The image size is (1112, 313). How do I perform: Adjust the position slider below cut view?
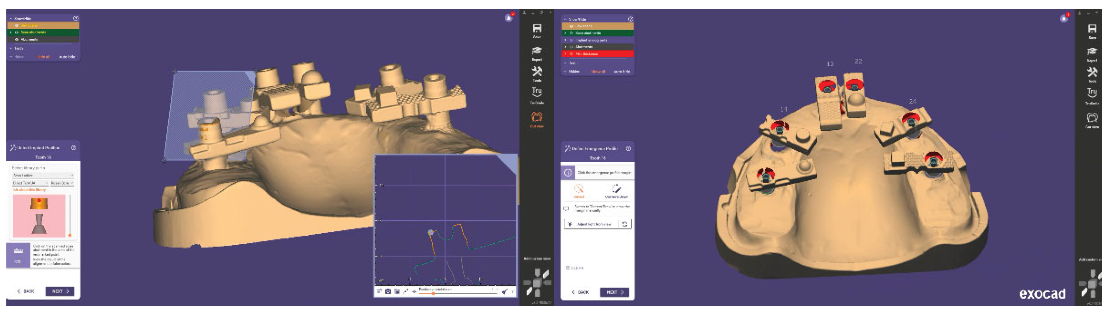point(433,294)
